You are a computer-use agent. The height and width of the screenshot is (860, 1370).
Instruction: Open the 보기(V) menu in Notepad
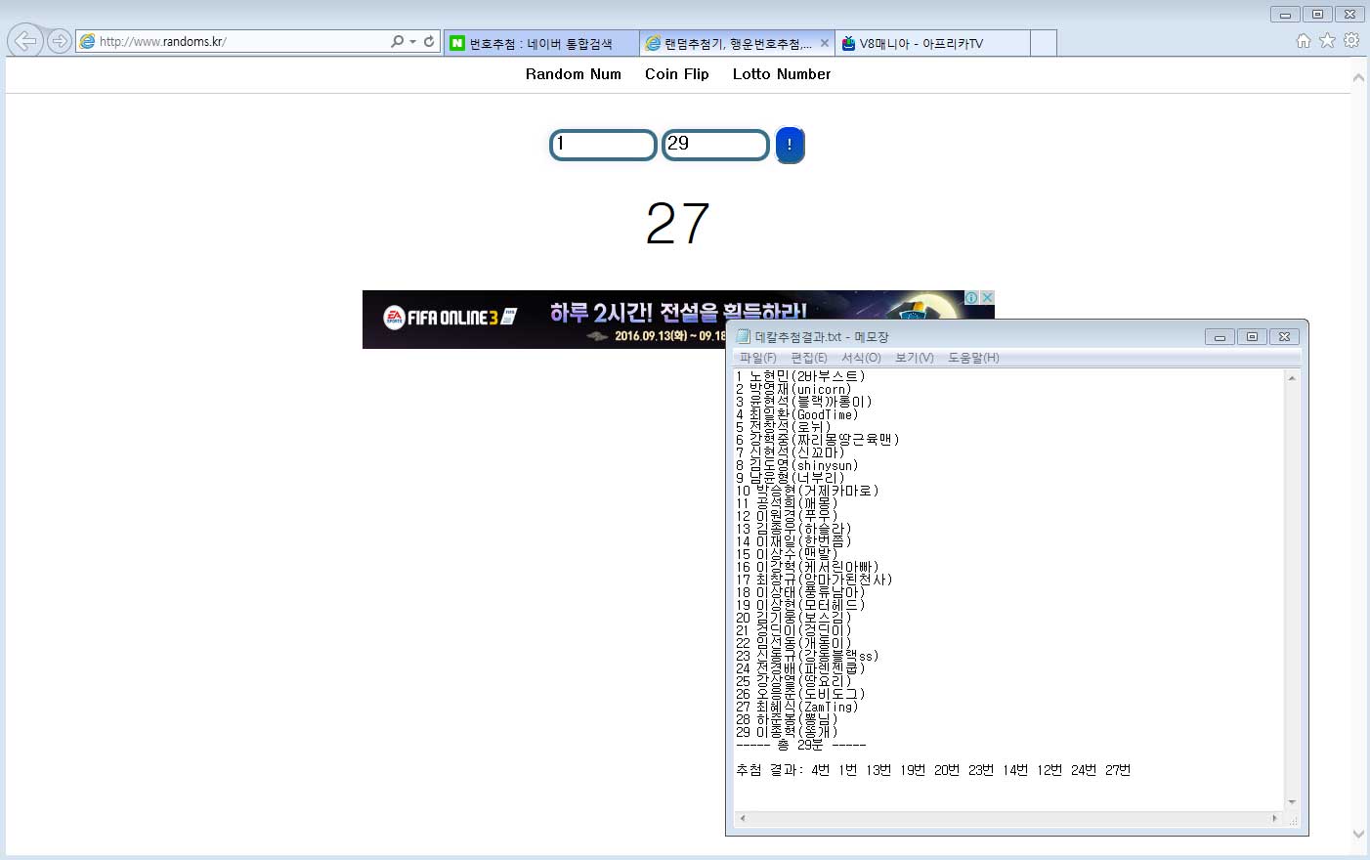pos(915,358)
